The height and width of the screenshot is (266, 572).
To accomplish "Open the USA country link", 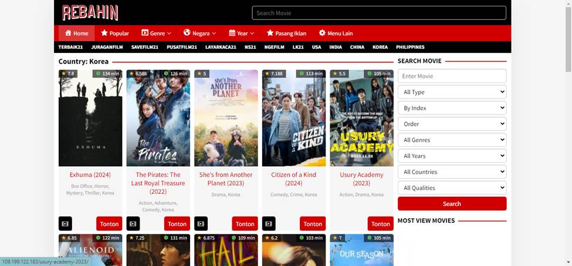I will 317,47.
